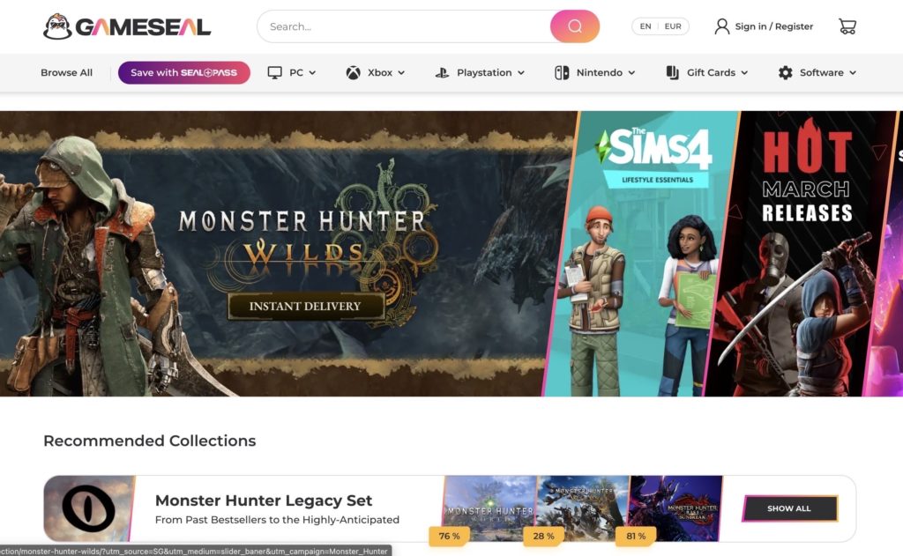Expand the PC dropdown chevron
Screen dimensions: 903x556
(312, 73)
